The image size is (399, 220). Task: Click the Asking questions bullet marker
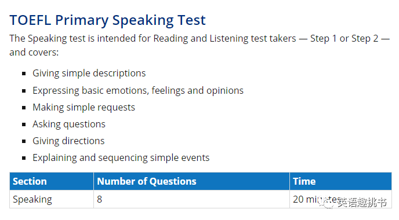[x=24, y=124]
